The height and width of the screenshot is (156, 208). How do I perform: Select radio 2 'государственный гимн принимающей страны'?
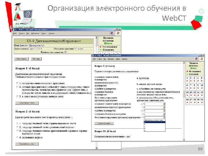pyautogui.click(x=17, y=127)
